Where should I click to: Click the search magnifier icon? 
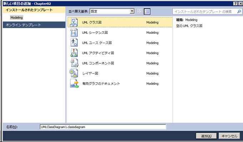click(239, 11)
